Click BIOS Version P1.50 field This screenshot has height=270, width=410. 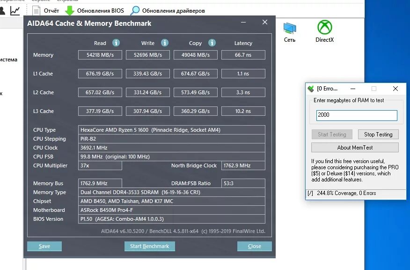[171, 219]
